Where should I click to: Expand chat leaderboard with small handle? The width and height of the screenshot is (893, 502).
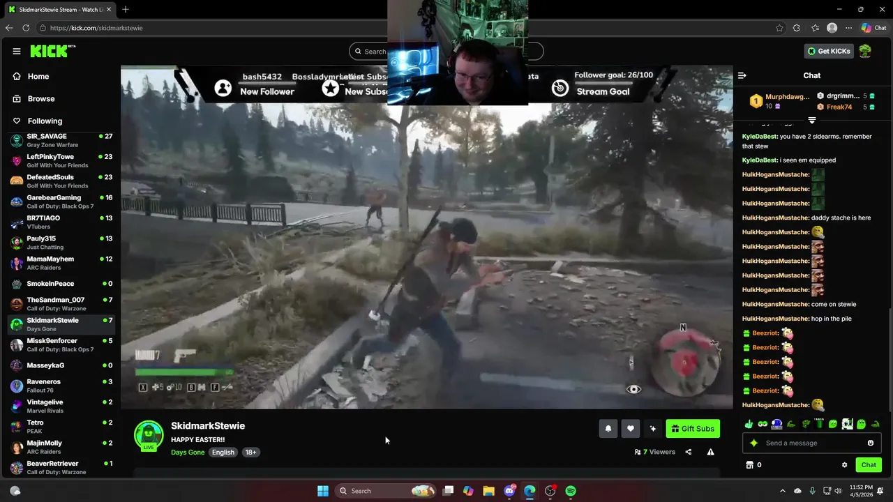point(811,121)
